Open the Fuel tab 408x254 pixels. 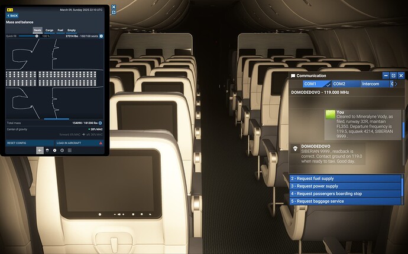click(60, 29)
